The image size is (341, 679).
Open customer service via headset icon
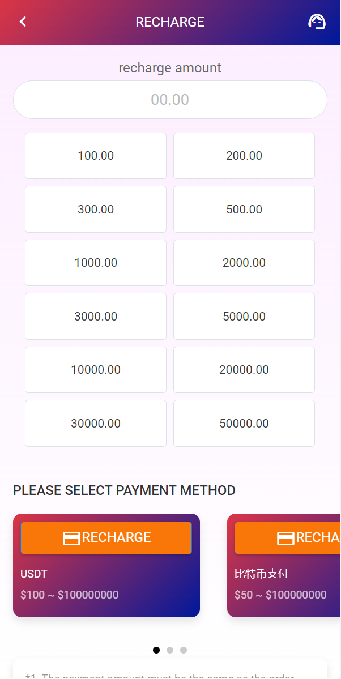pyautogui.click(x=317, y=22)
